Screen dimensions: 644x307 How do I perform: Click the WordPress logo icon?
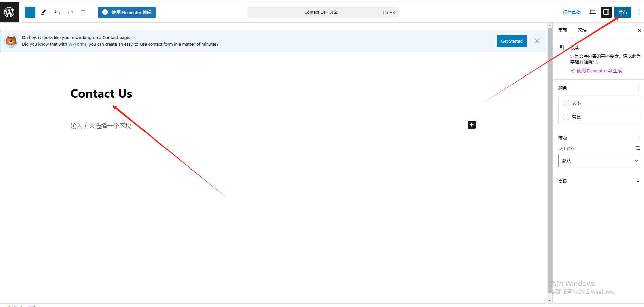[x=9, y=12]
